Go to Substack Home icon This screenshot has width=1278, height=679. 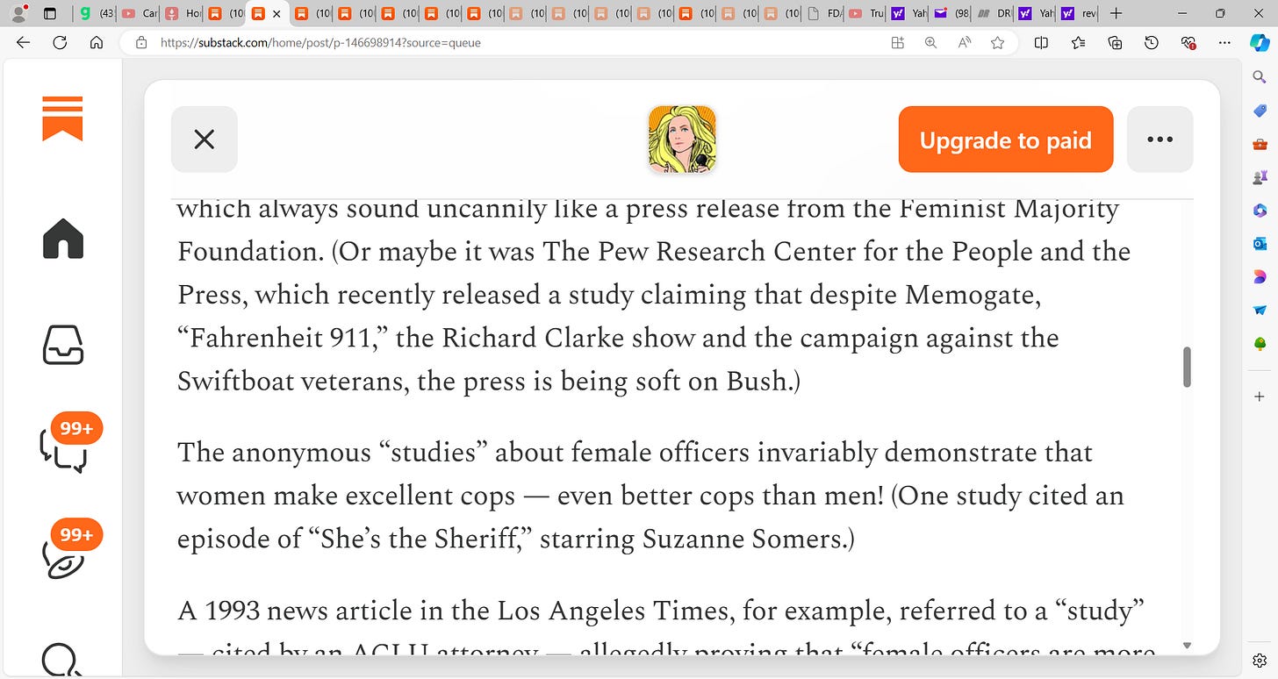click(62, 239)
